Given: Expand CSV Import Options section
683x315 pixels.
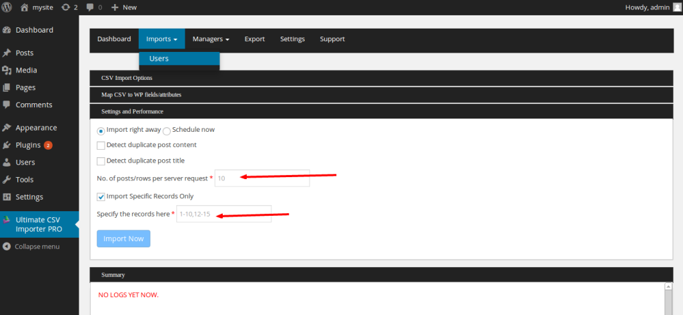Looking at the screenshot, I should 381,78.
